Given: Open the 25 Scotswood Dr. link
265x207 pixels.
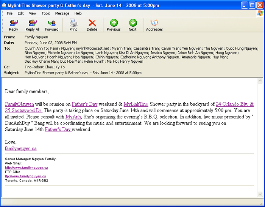Looking at the screenshot, I should (23, 111).
